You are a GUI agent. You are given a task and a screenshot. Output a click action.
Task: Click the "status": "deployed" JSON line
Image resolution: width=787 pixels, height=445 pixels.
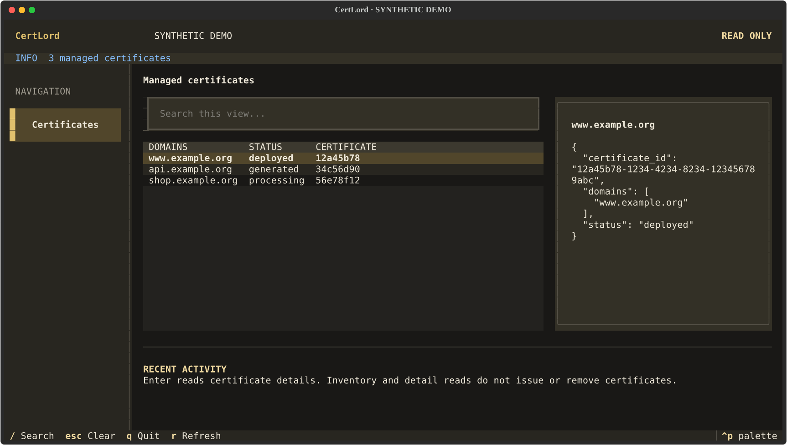[638, 225]
